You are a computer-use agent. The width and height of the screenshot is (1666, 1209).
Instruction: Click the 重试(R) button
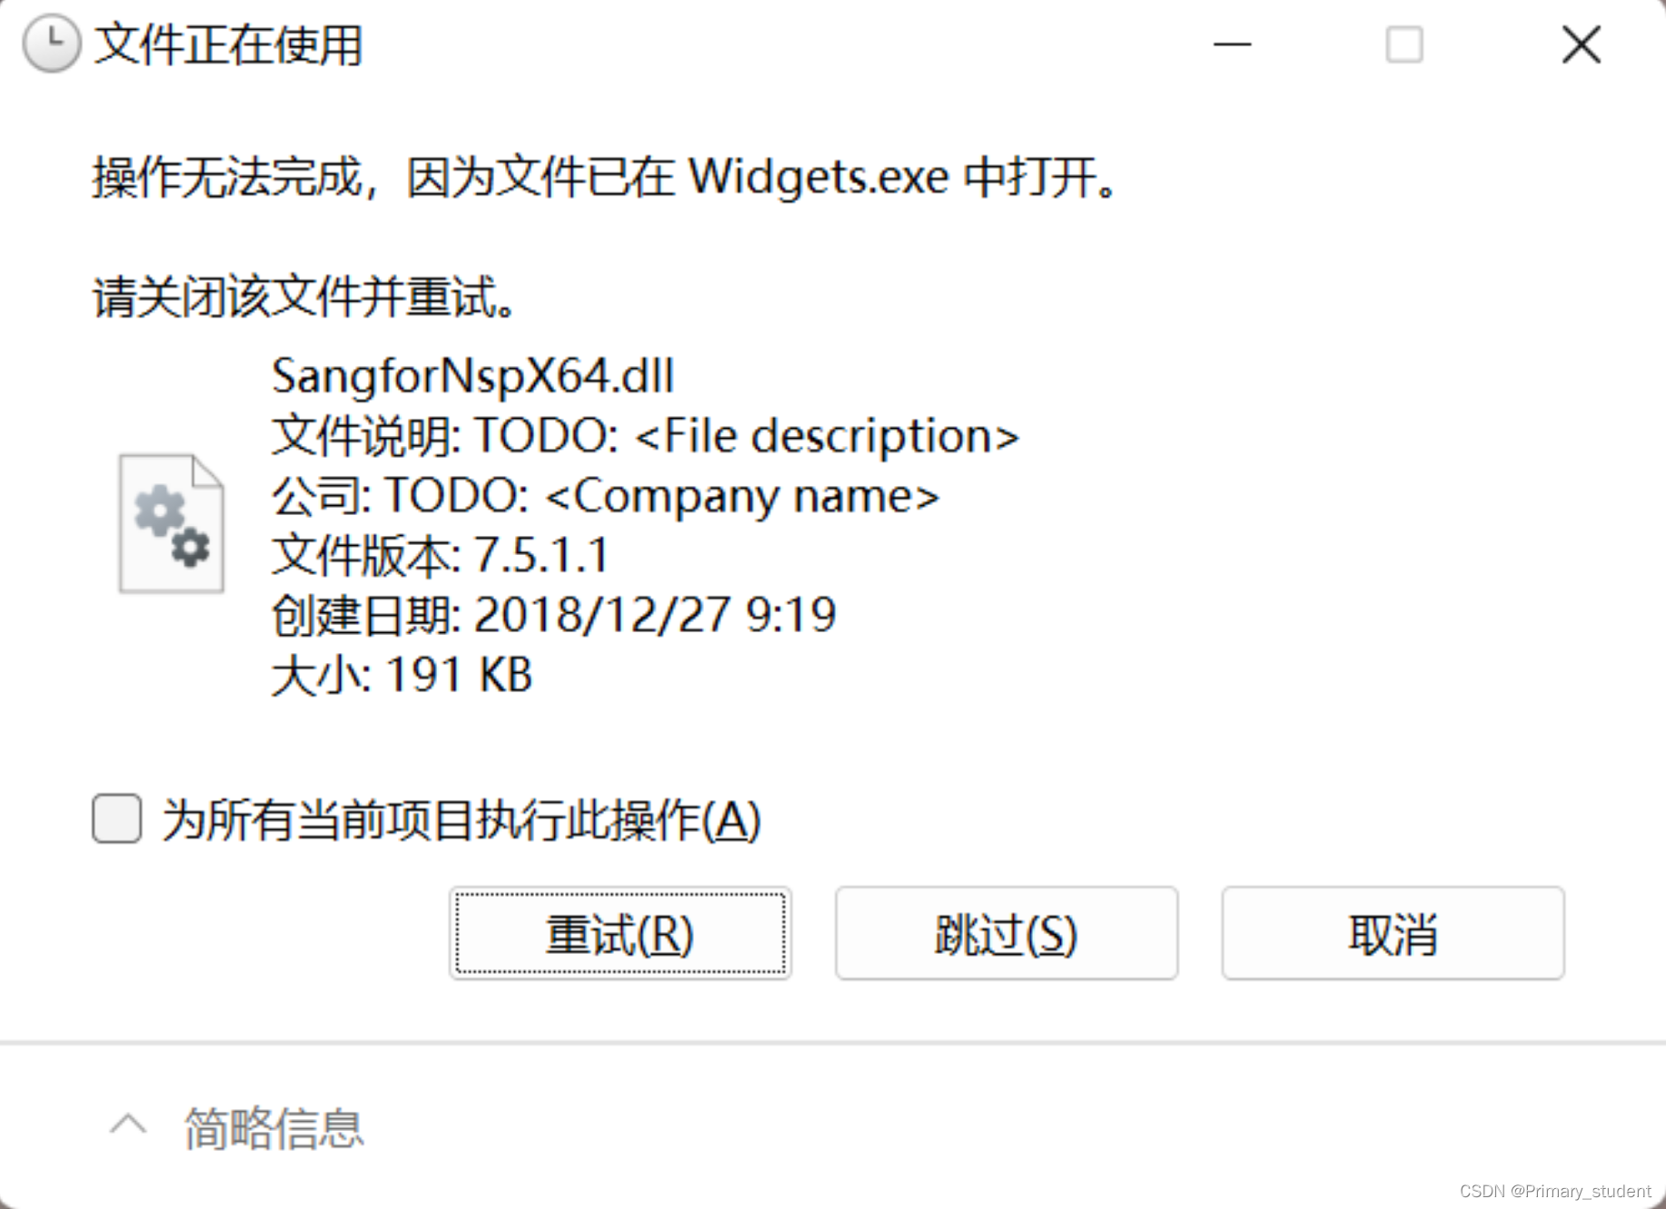click(620, 933)
